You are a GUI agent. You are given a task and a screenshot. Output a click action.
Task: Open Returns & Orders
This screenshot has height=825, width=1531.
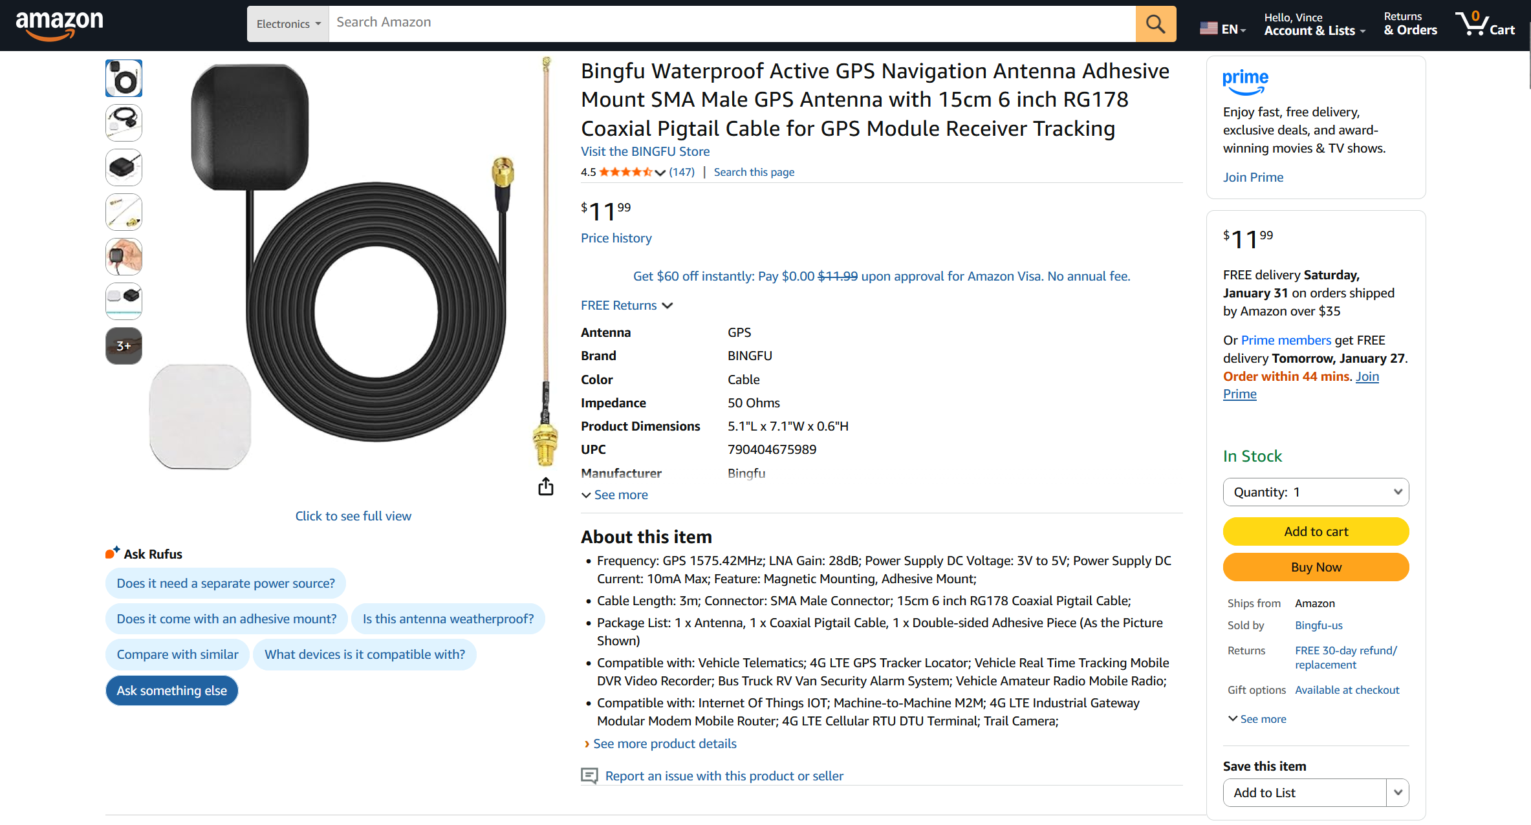pos(1410,24)
